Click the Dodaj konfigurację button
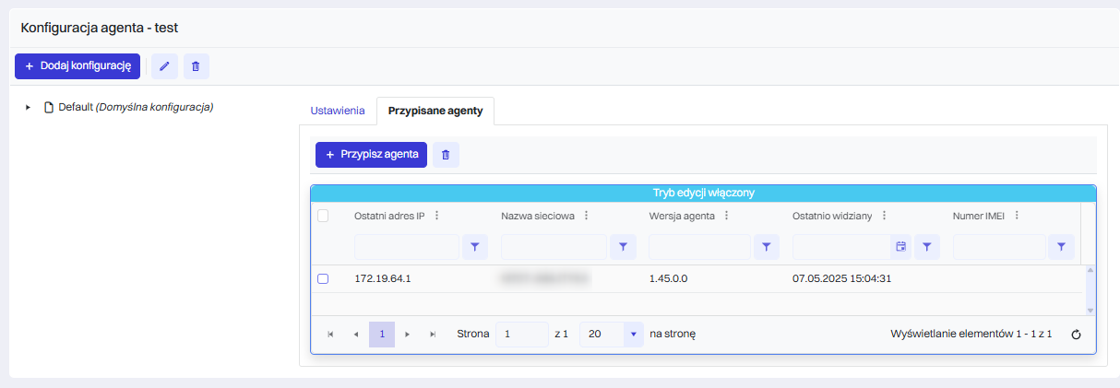The height and width of the screenshot is (388, 1120). (77, 66)
